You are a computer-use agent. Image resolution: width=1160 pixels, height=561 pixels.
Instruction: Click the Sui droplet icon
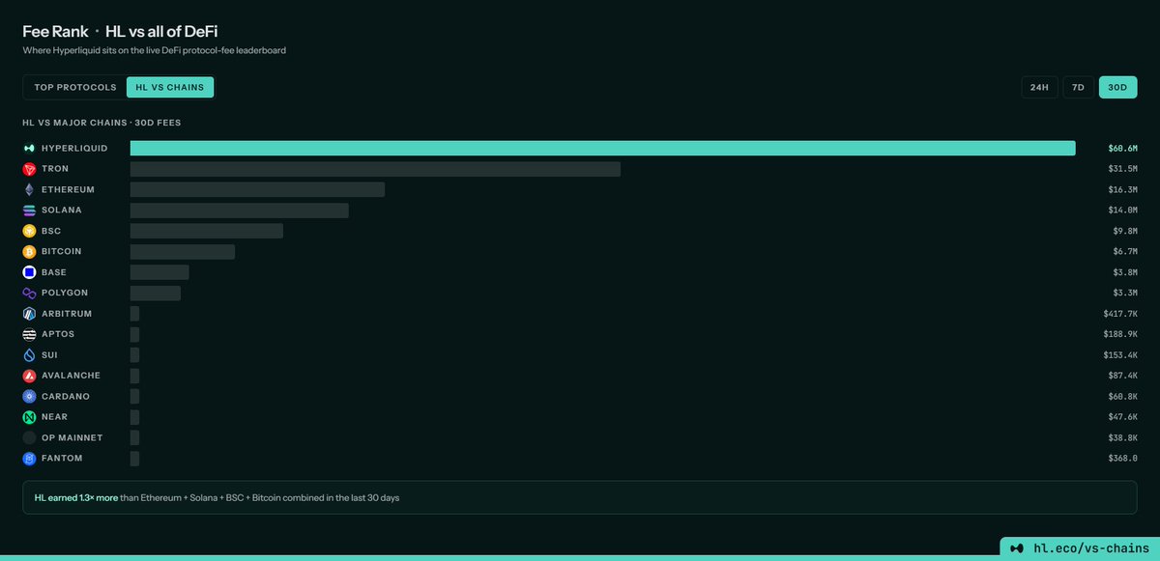point(29,355)
